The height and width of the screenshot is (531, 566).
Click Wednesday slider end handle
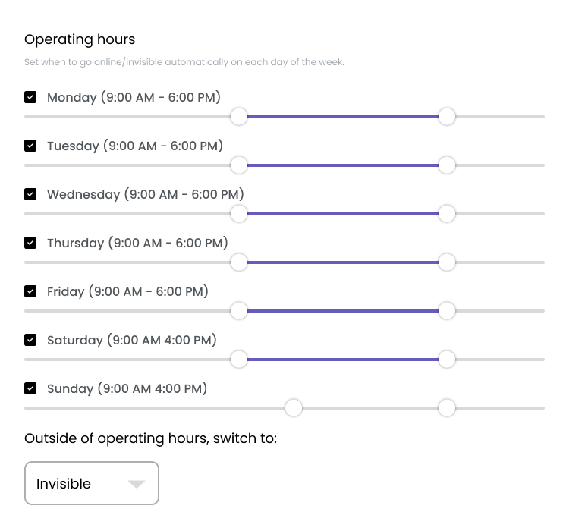tap(447, 214)
